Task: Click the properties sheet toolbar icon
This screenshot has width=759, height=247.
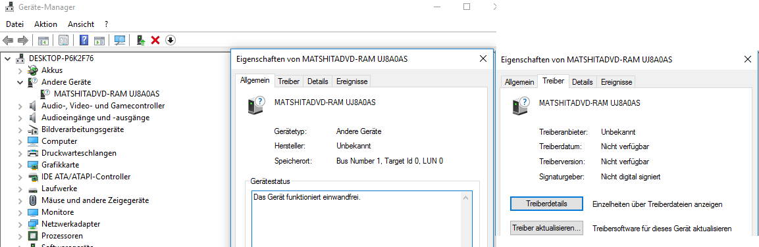Action: (x=63, y=40)
